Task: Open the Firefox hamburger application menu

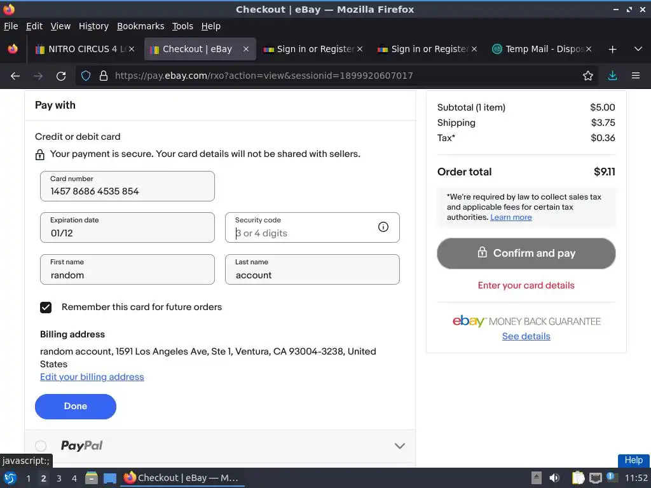Action: pos(636,76)
